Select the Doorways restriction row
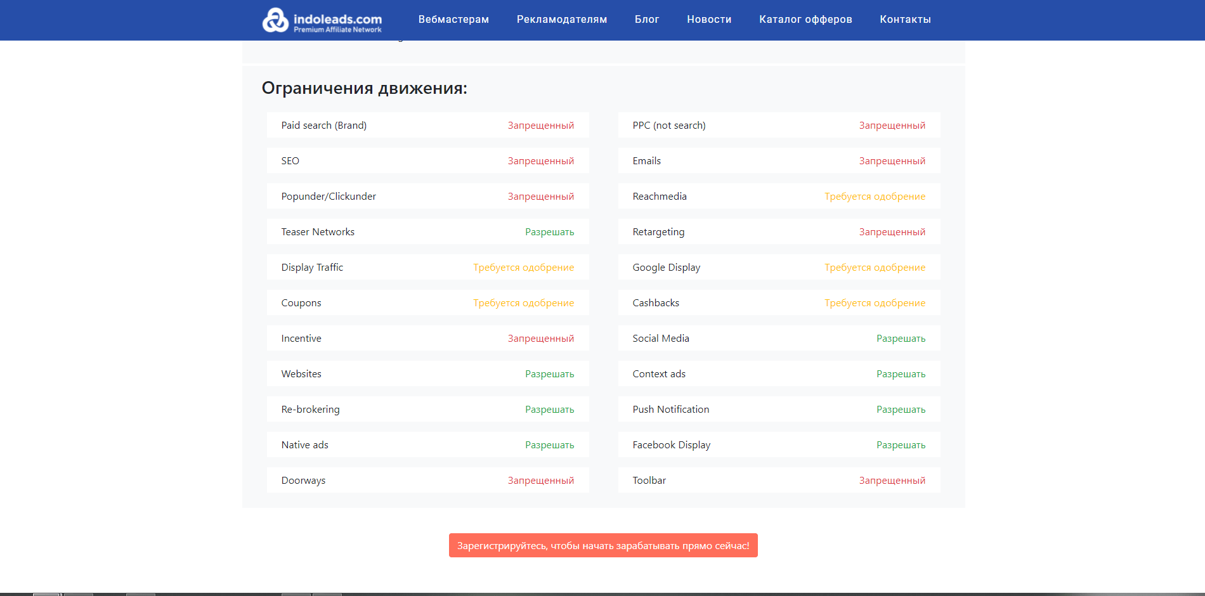 tap(427, 481)
